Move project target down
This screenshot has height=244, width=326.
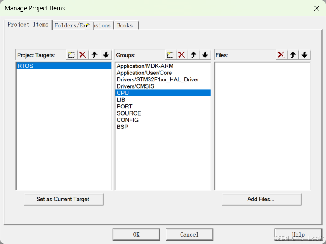106,55
